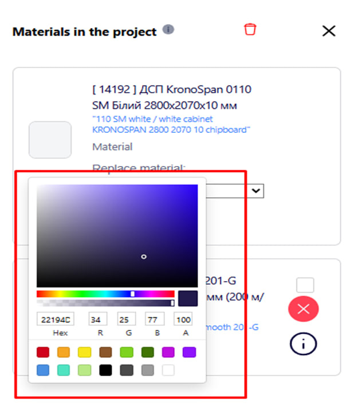Screen dimensions: 350x414
Task: Click the red circular remove button
Action: pos(304,309)
